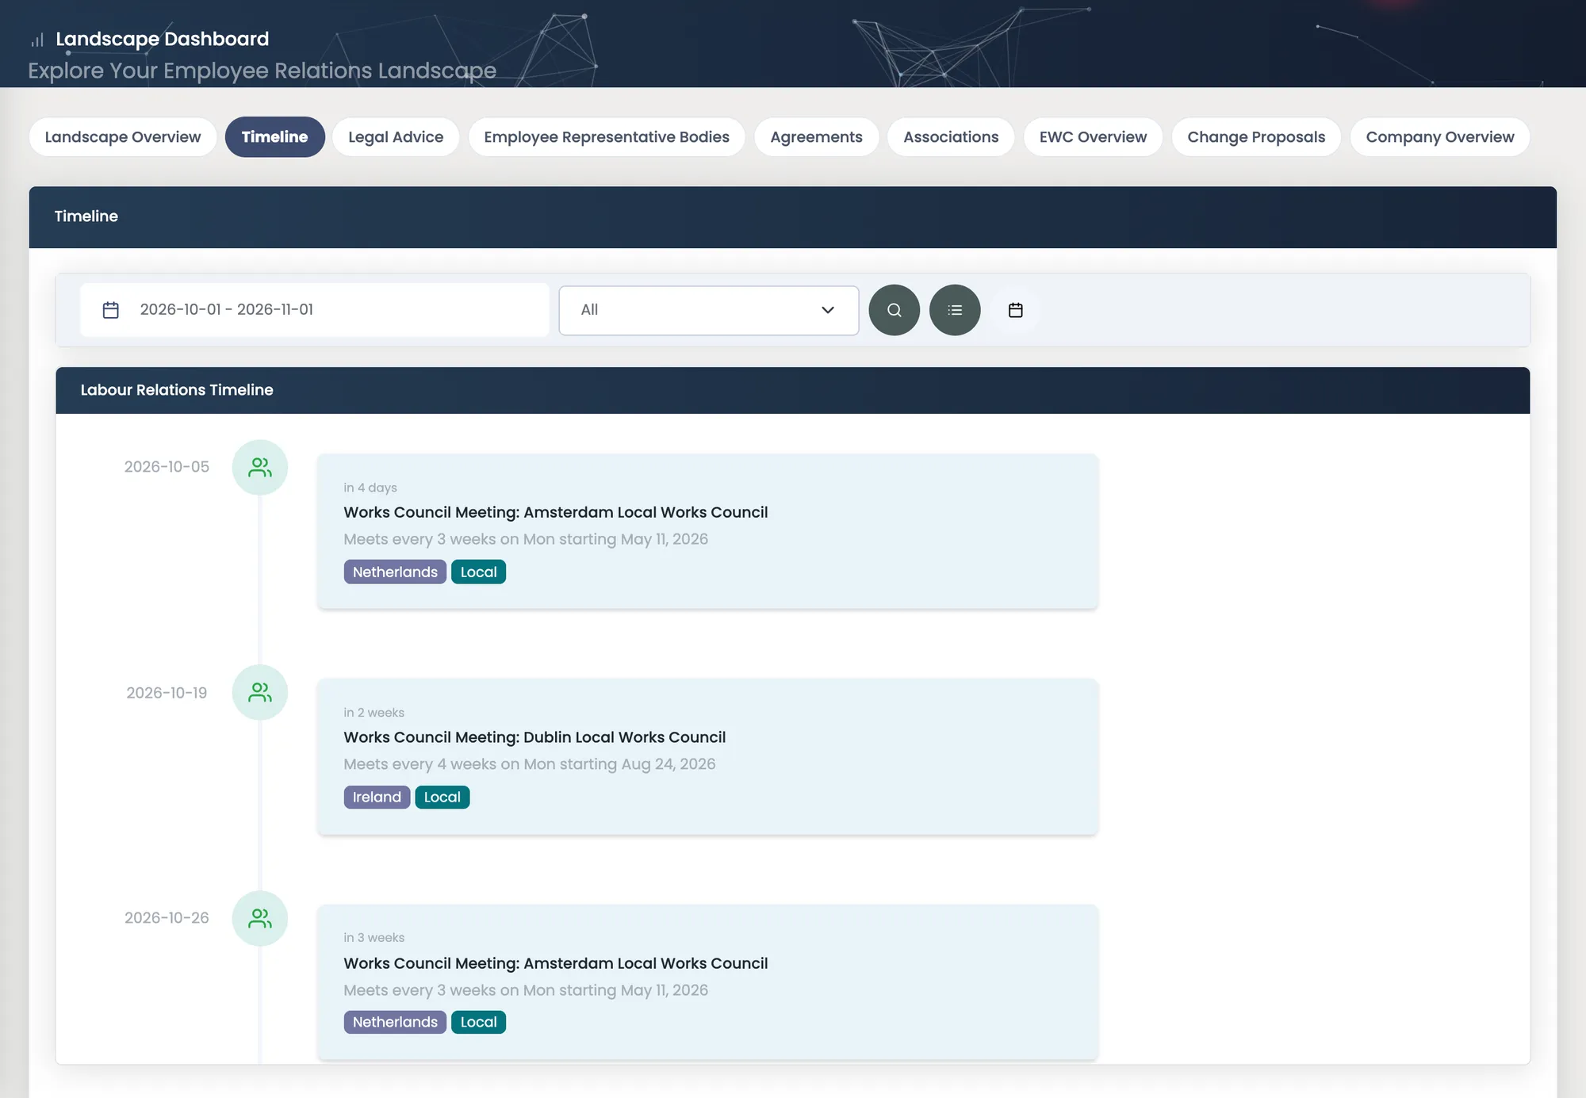Open Dublin Local Works Council meeting card
Viewport: 1586px width, 1098px height.
[x=707, y=756]
